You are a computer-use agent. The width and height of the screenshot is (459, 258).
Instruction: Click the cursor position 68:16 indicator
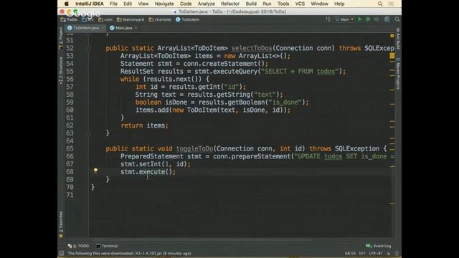[x=350, y=253]
